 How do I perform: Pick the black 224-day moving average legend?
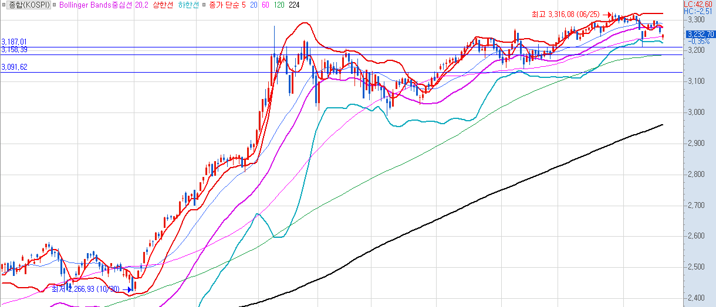[294, 5]
